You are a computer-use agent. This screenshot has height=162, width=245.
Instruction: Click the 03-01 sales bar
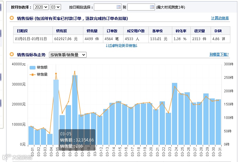click(31, 135)
